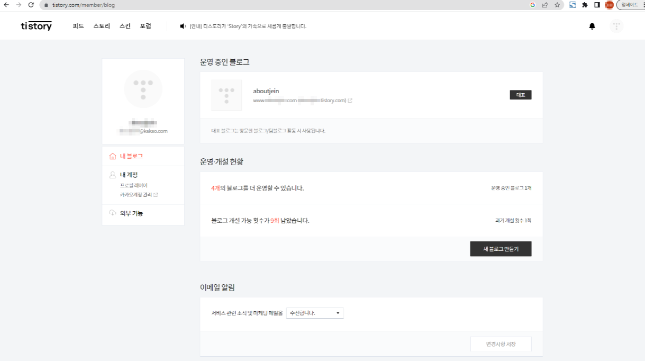Open the notifications bell icon
This screenshot has height=361, width=645.
click(593, 25)
